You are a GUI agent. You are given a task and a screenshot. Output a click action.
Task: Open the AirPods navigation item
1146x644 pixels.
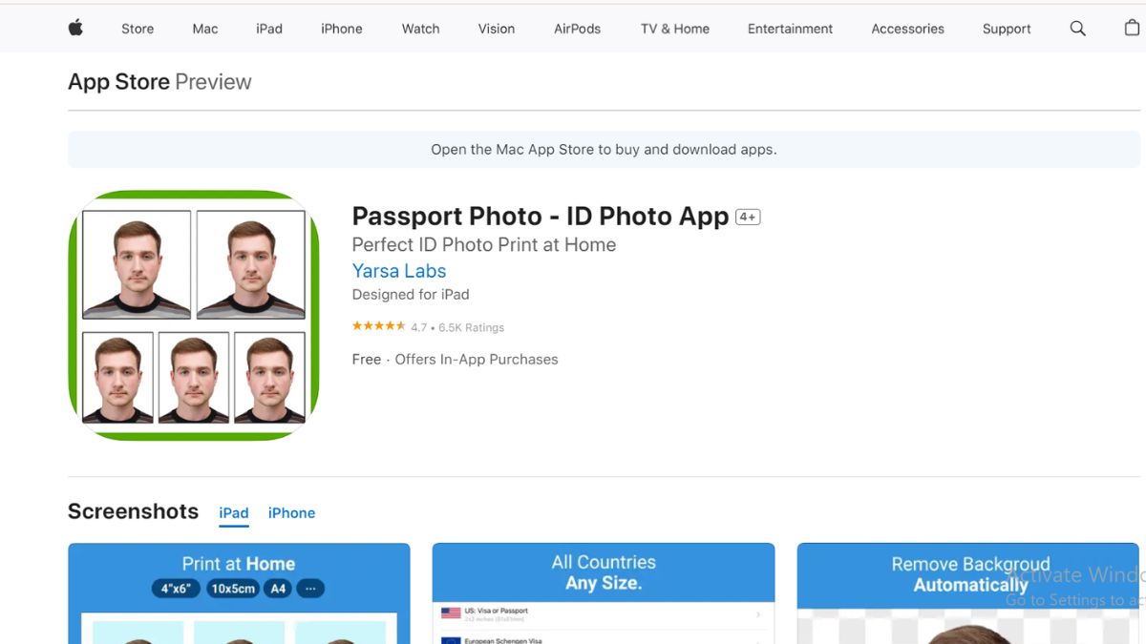click(577, 28)
